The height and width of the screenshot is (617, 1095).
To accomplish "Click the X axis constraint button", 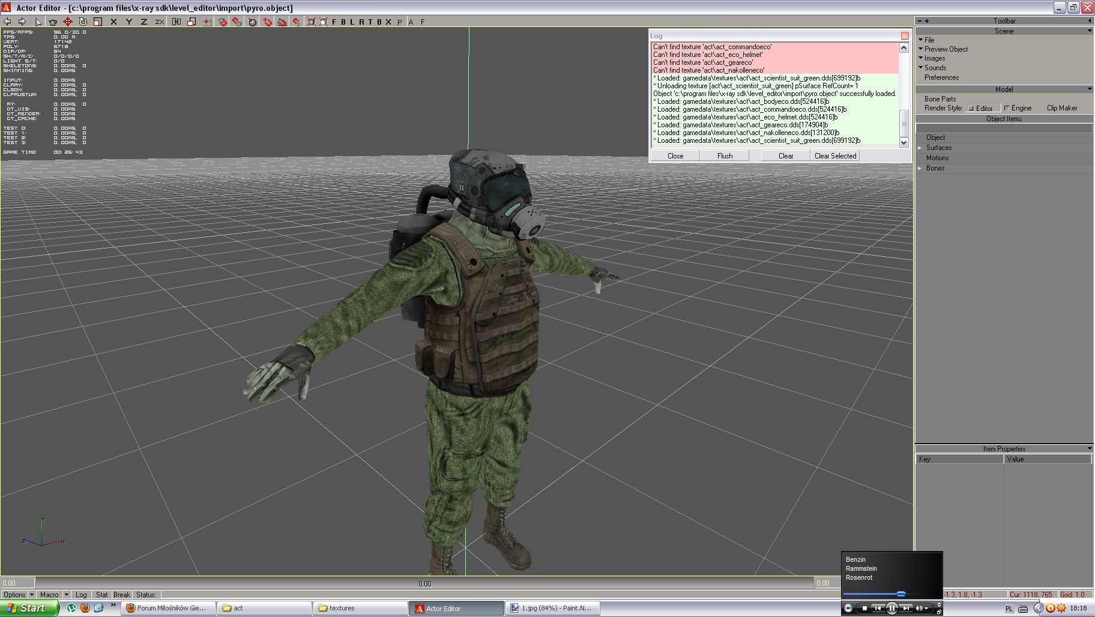I will tap(113, 22).
